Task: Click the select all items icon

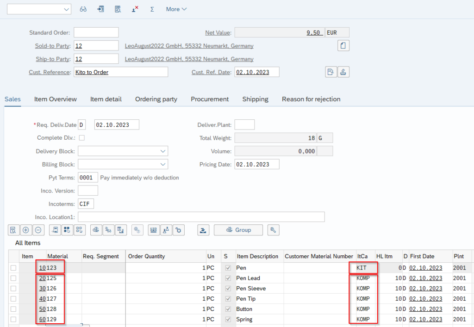Action: click(67, 230)
